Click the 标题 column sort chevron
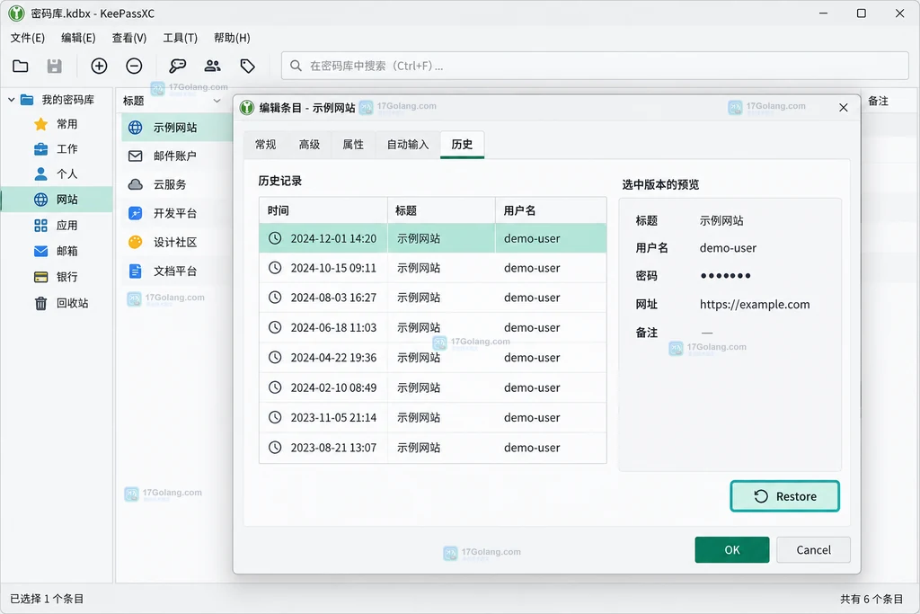The image size is (920, 614). pyautogui.click(x=217, y=101)
